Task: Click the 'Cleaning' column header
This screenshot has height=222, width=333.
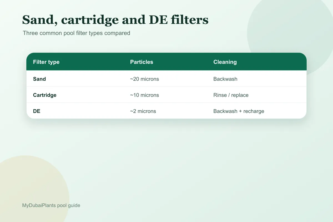Action: point(225,62)
